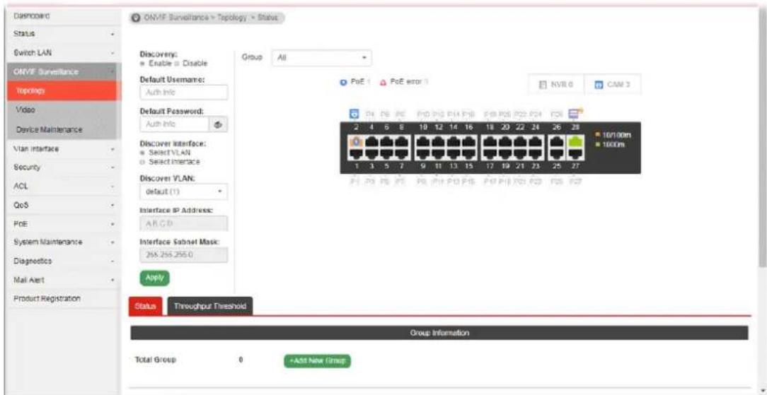This screenshot has width=767, height=395.
Task: Expand the QoS sidebar menu
Action: (61, 205)
